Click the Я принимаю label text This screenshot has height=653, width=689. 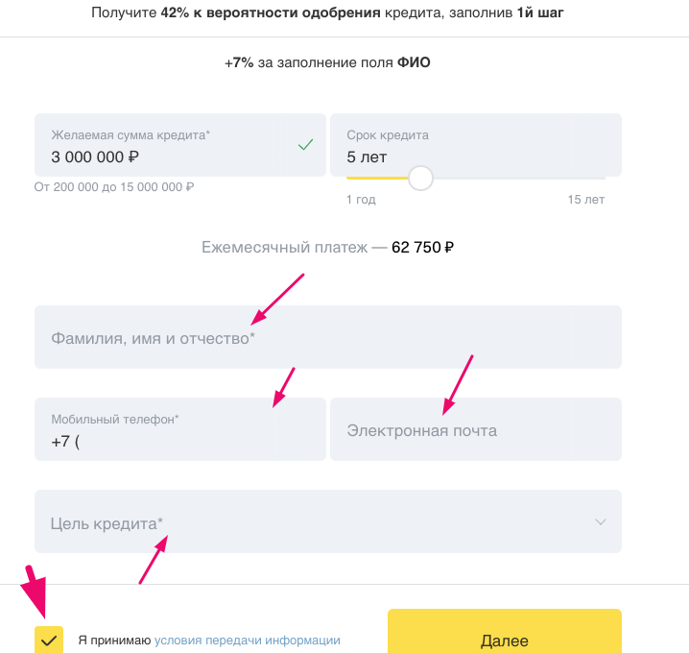click(115, 641)
